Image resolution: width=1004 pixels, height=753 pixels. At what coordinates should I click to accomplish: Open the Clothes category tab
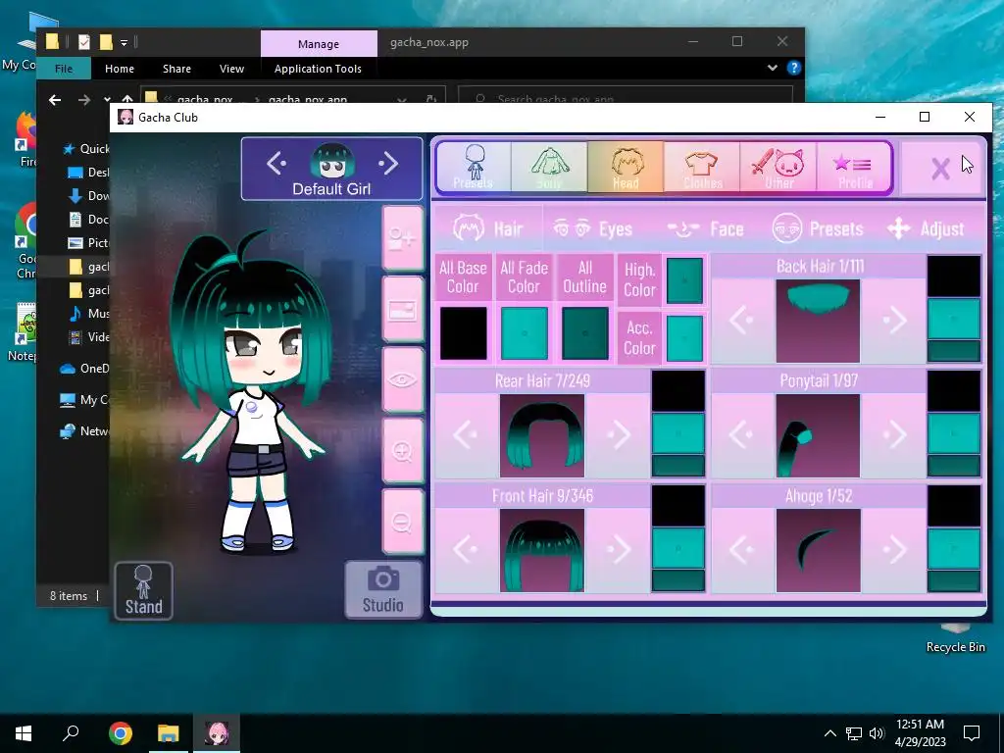click(x=702, y=167)
